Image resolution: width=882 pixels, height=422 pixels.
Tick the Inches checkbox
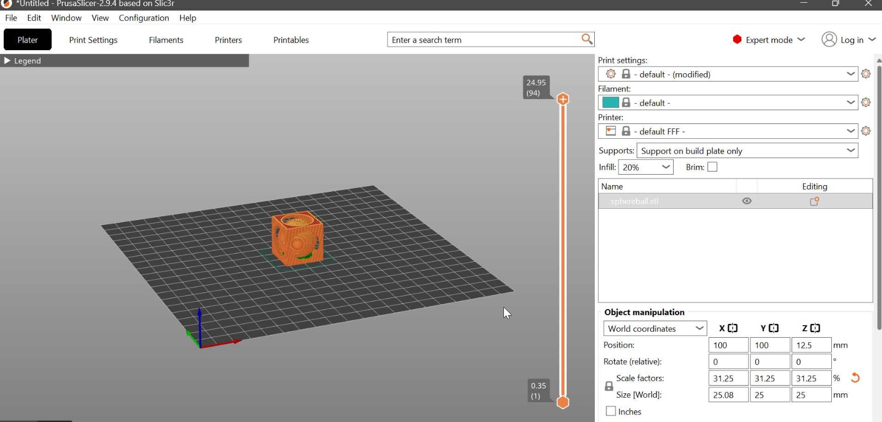(611, 412)
